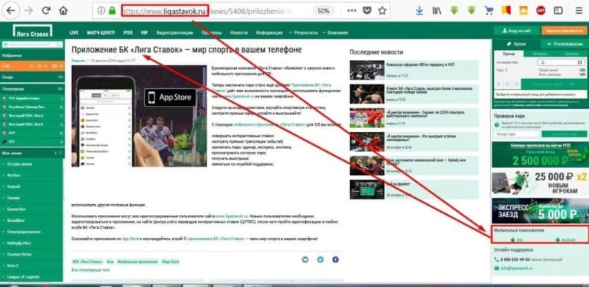Click the blue shopping cart extension icon
This screenshot has height=287, width=589.
(489, 11)
